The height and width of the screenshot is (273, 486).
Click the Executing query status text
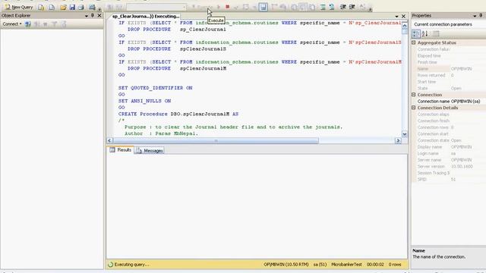coord(131,265)
